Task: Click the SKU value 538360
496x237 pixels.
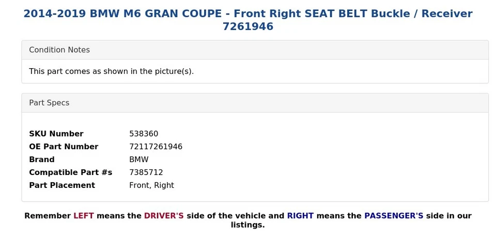Action: pos(144,134)
